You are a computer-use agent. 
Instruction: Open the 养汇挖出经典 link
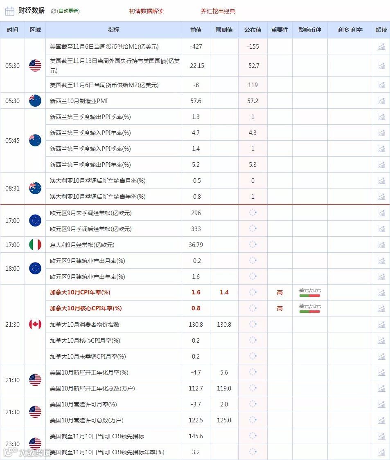click(x=218, y=11)
